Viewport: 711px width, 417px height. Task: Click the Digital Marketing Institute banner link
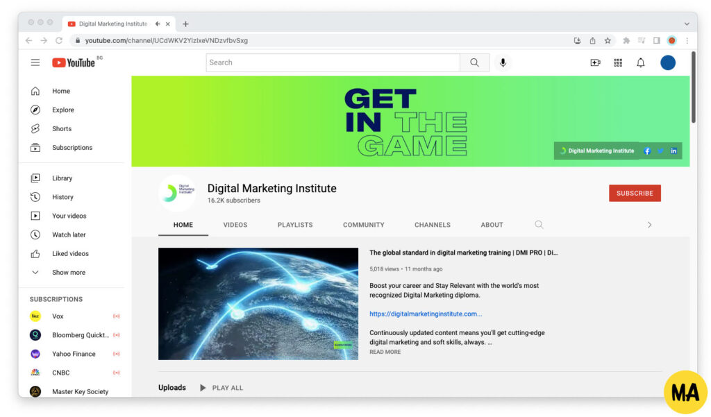click(x=596, y=151)
